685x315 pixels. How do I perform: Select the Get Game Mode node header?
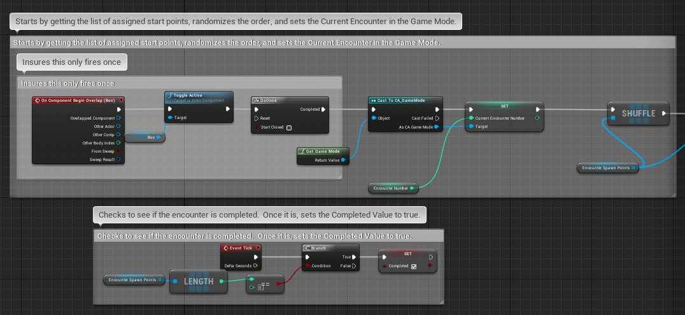[x=323, y=151]
